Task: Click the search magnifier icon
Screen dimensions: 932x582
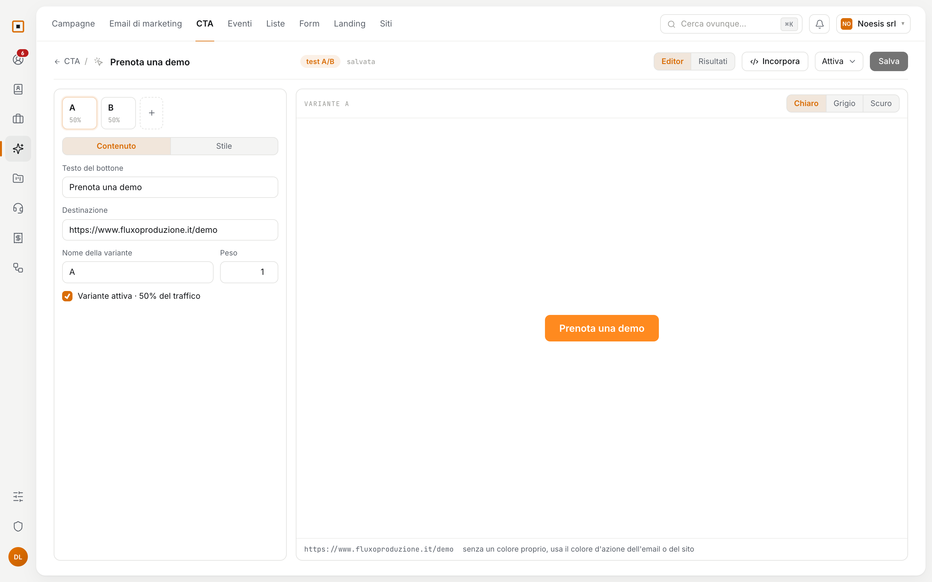Action: click(x=671, y=24)
